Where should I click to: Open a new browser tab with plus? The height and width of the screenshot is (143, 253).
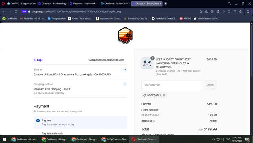pyautogui.click(x=165, y=4)
